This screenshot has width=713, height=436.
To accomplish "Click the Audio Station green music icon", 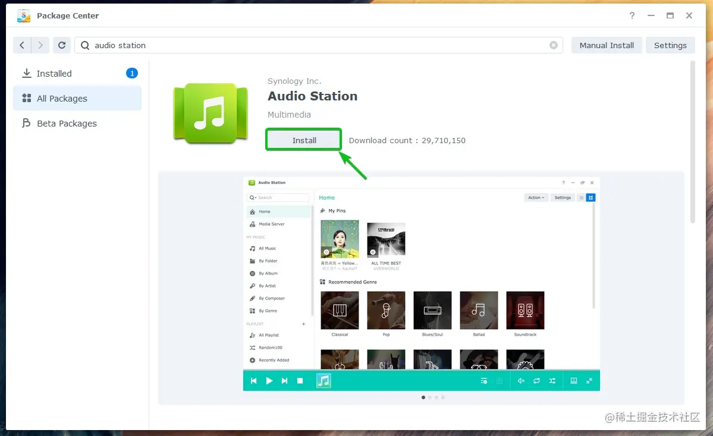I will coord(211,113).
